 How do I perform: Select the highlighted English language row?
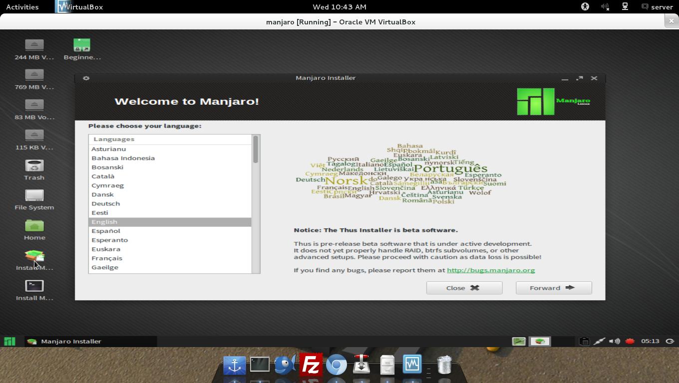pos(170,222)
